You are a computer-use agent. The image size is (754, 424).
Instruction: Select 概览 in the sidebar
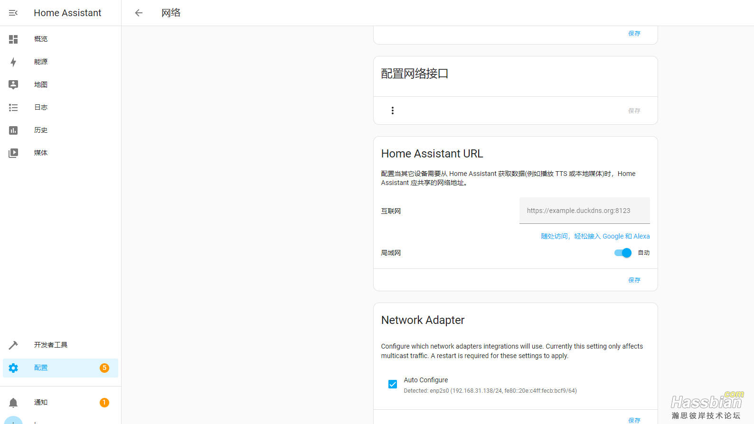pyautogui.click(x=60, y=39)
